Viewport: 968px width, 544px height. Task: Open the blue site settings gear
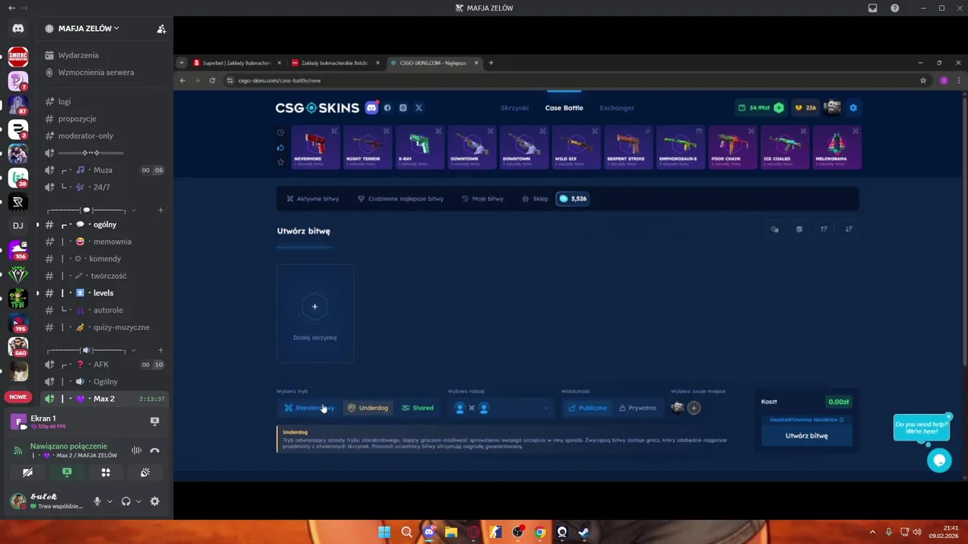853,108
